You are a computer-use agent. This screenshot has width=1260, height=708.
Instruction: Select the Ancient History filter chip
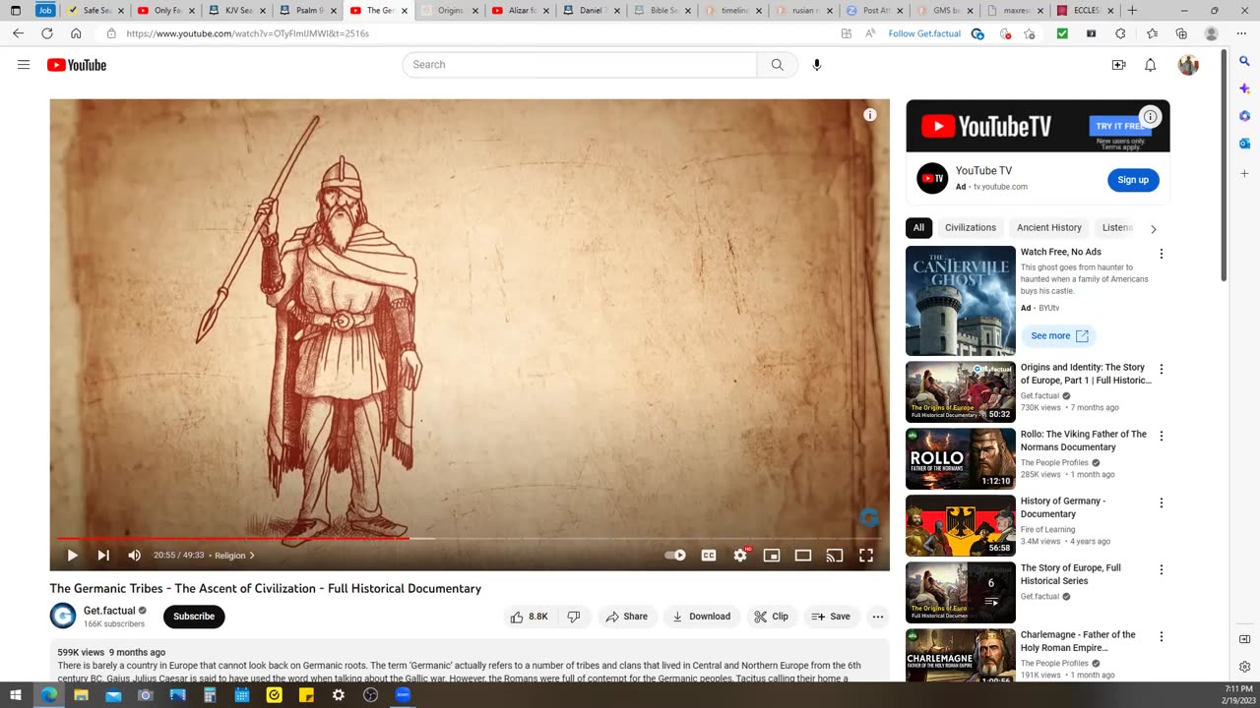point(1049,227)
